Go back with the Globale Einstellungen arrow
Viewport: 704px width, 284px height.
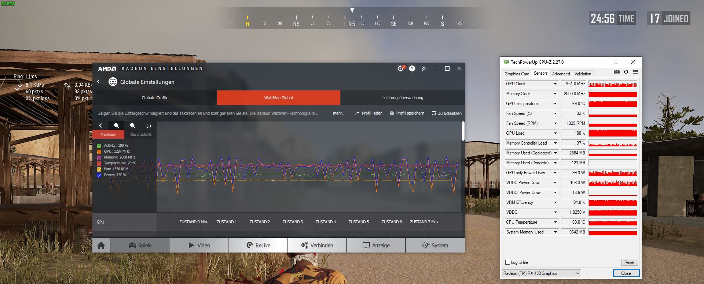point(98,82)
